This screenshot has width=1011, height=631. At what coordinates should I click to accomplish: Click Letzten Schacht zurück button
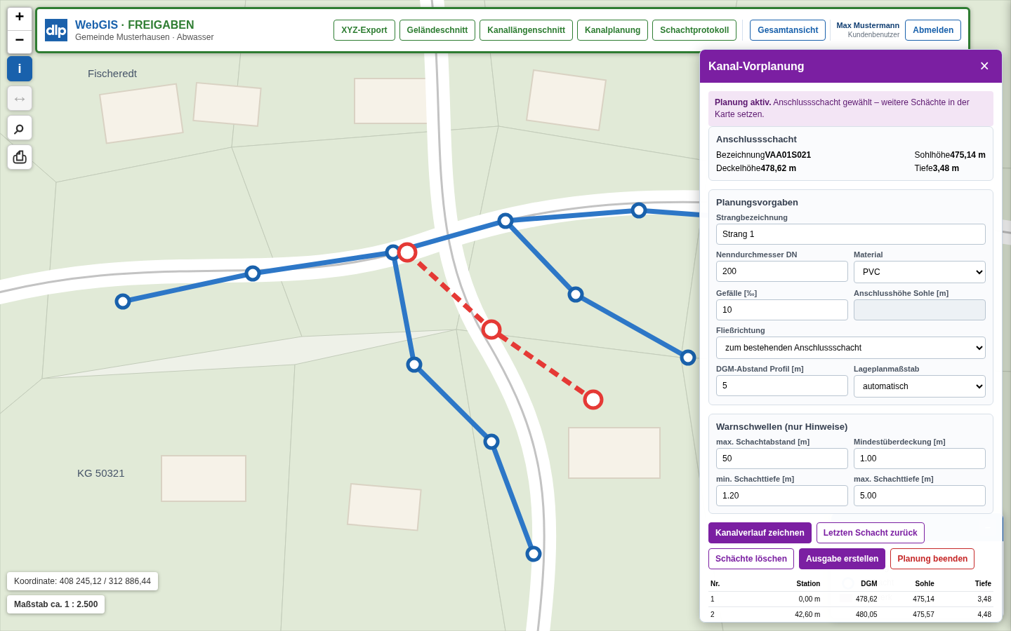coord(871,533)
